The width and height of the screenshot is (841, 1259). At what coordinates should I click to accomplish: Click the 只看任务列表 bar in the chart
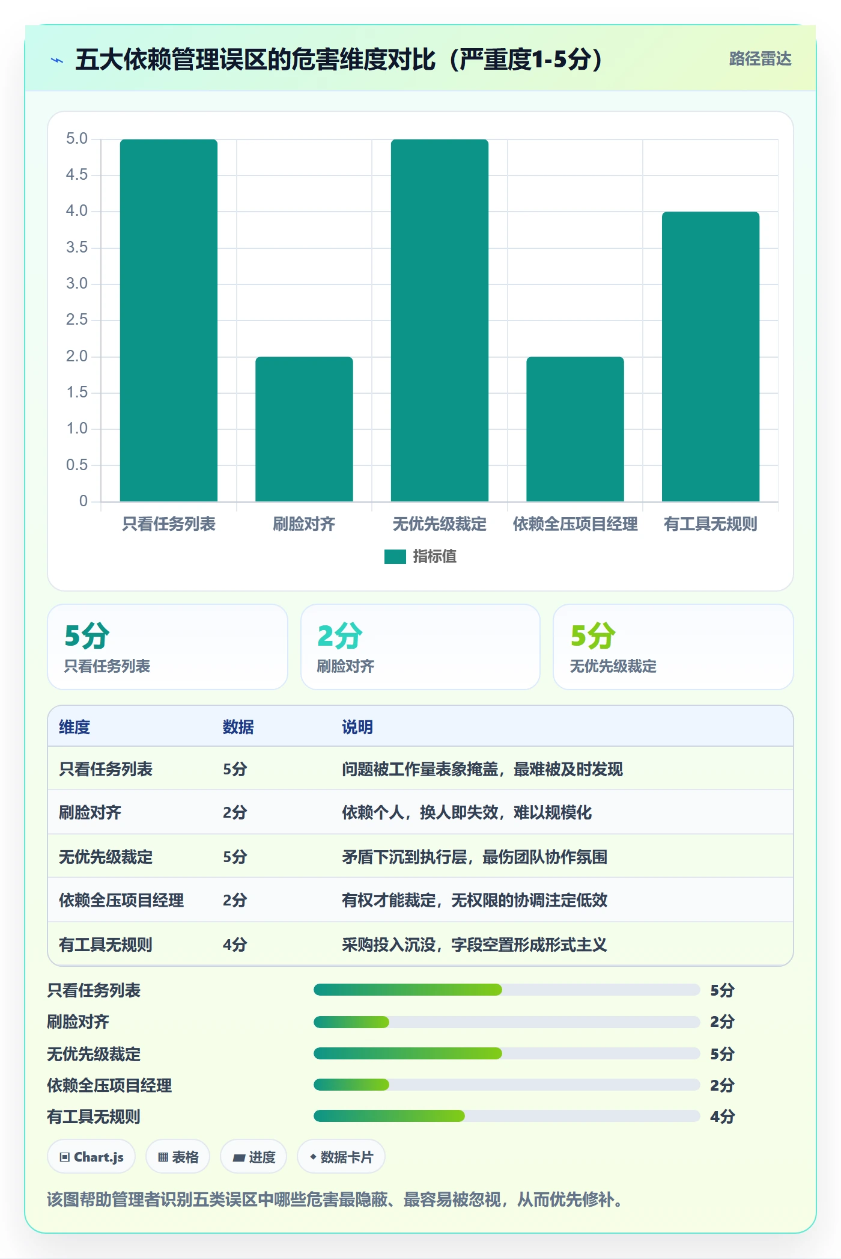click(169, 320)
